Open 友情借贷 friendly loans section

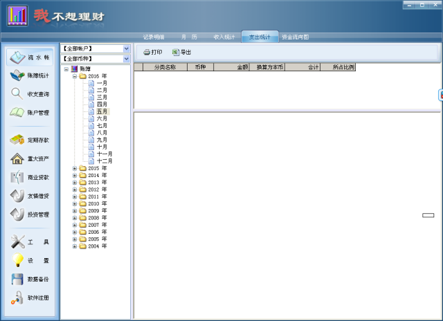point(29,196)
